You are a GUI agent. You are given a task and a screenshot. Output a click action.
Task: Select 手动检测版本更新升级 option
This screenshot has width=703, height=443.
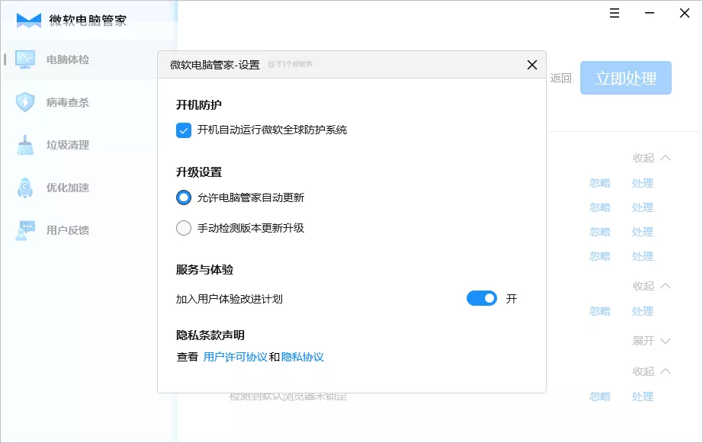[183, 227]
